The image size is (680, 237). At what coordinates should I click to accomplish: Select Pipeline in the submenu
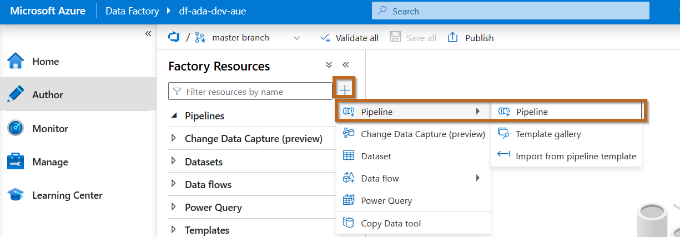pyautogui.click(x=566, y=112)
